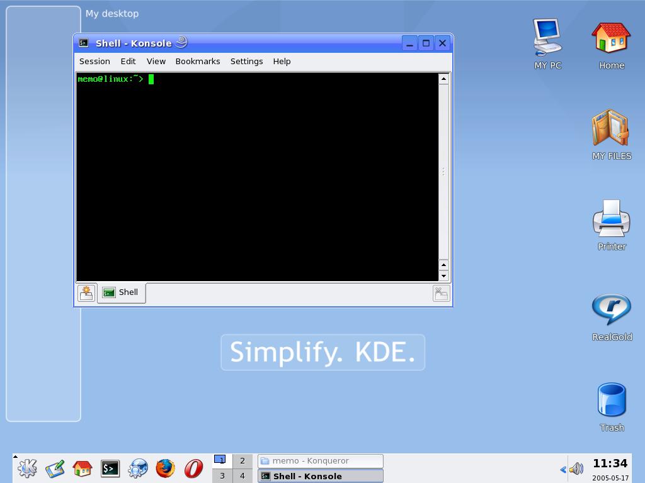Launch Firefox from the panel
This screenshot has width=645, height=483.
click(166, 468)
